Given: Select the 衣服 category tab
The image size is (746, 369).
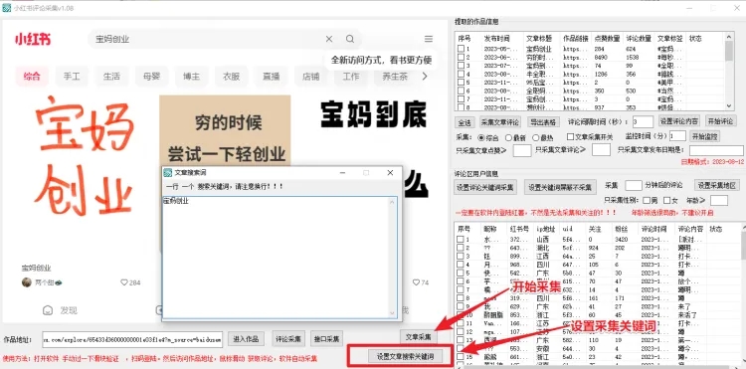Looking at the screenshot, I should pos(231,76).
